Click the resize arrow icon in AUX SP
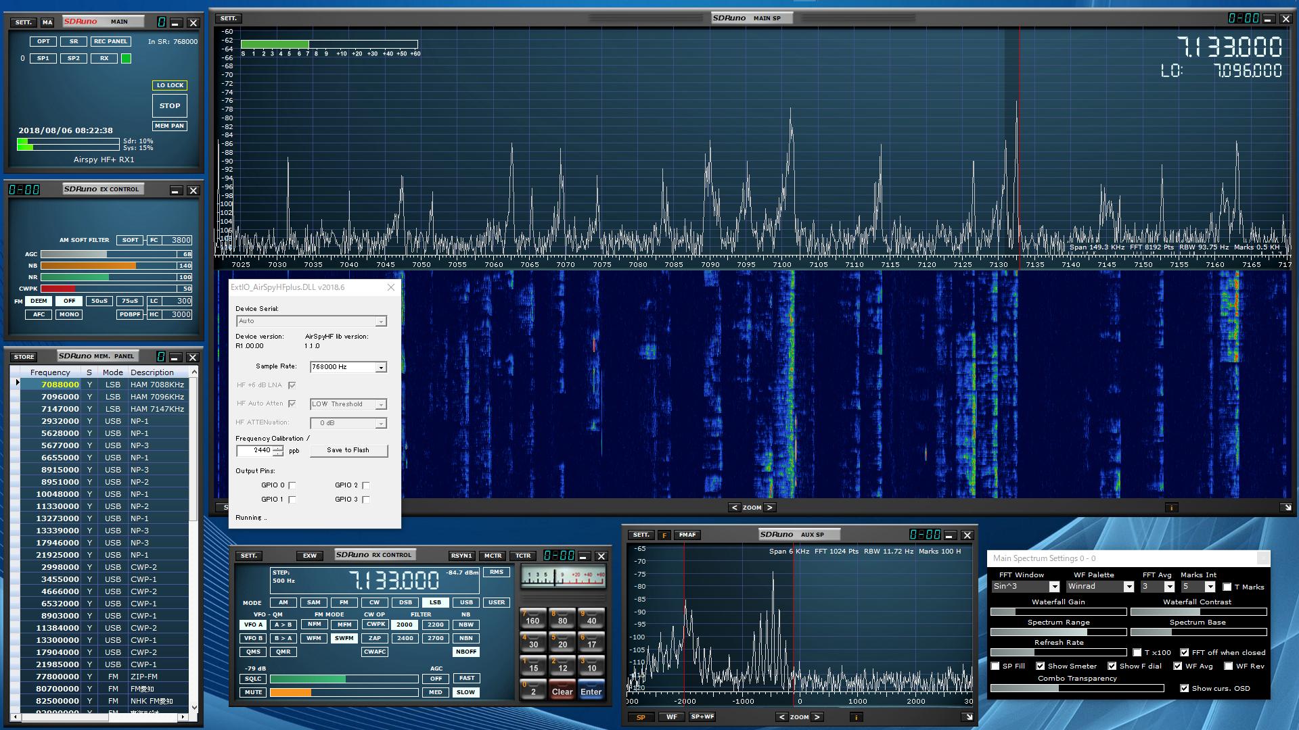Image resolution: width=1299 pixels, height=730 pixels. point(967,717)
